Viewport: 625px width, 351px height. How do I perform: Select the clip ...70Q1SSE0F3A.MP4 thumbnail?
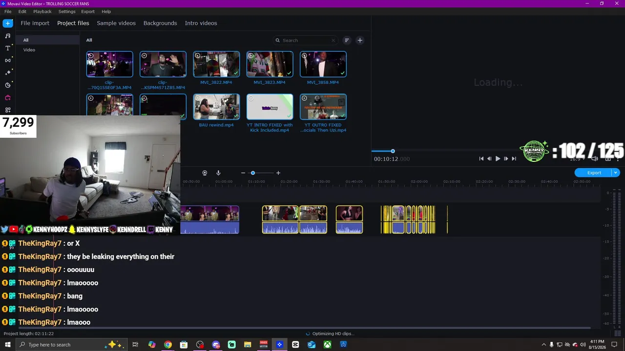(109, 64)
